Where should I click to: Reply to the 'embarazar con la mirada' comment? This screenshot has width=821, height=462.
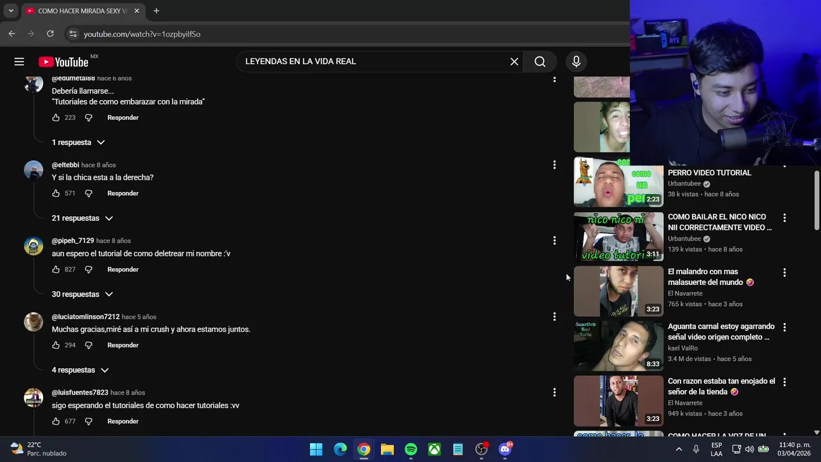(123, 117)
